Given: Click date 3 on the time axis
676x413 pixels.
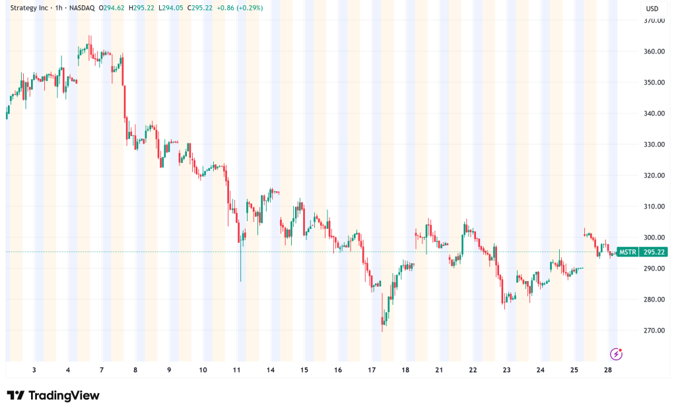Looking at the screenshot, I should (34, 370).
